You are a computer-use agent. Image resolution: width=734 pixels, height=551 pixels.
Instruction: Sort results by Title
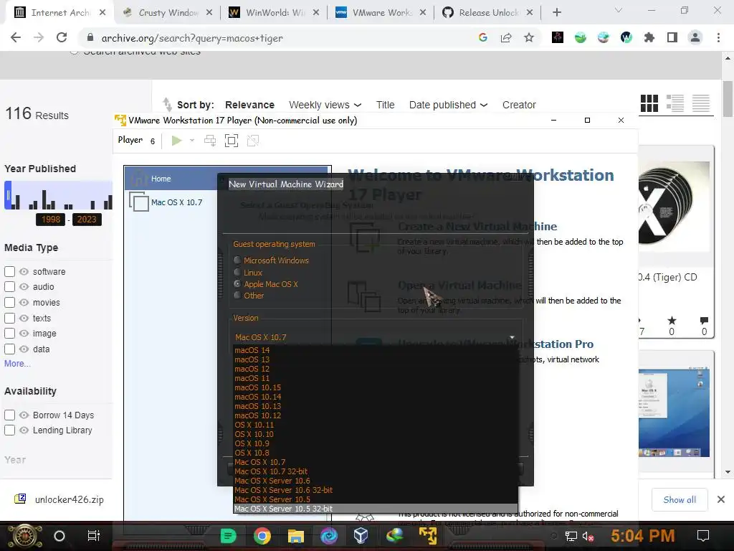[385, 105]
